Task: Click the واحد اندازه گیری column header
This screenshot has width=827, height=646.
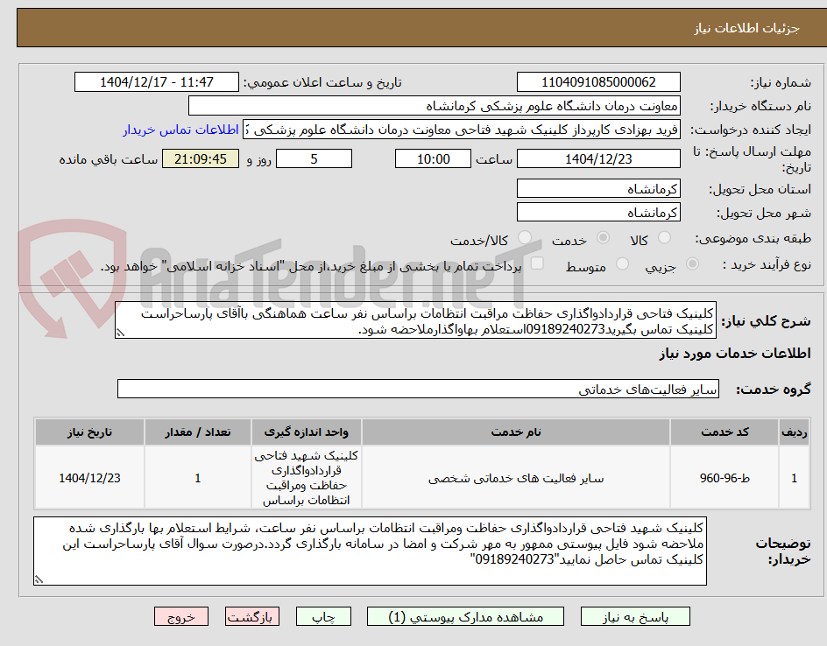Action: 307,432
